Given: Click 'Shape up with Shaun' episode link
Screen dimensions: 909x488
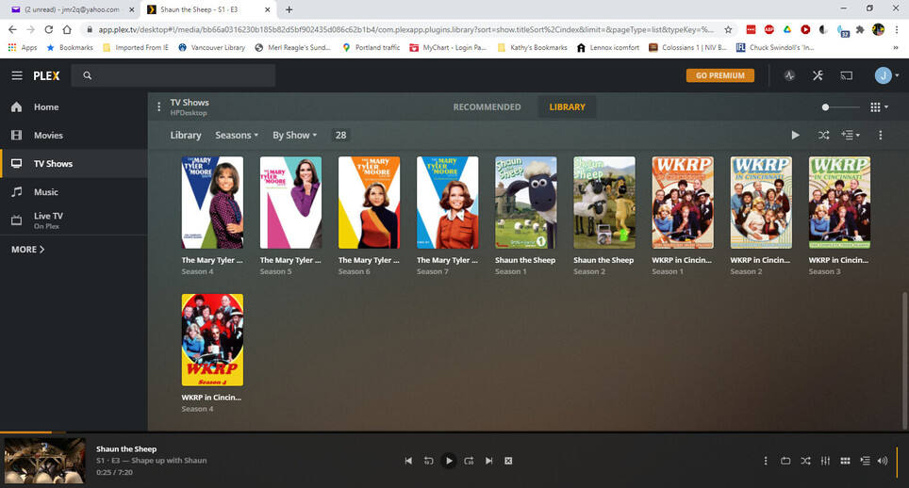Looking at the screenshot, I should pyautogui.click(x=169, y=461).
